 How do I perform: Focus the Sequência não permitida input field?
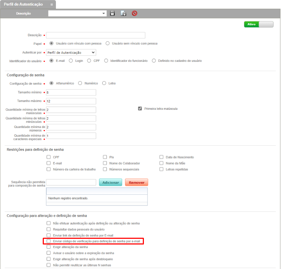click(x=71, y=182)
